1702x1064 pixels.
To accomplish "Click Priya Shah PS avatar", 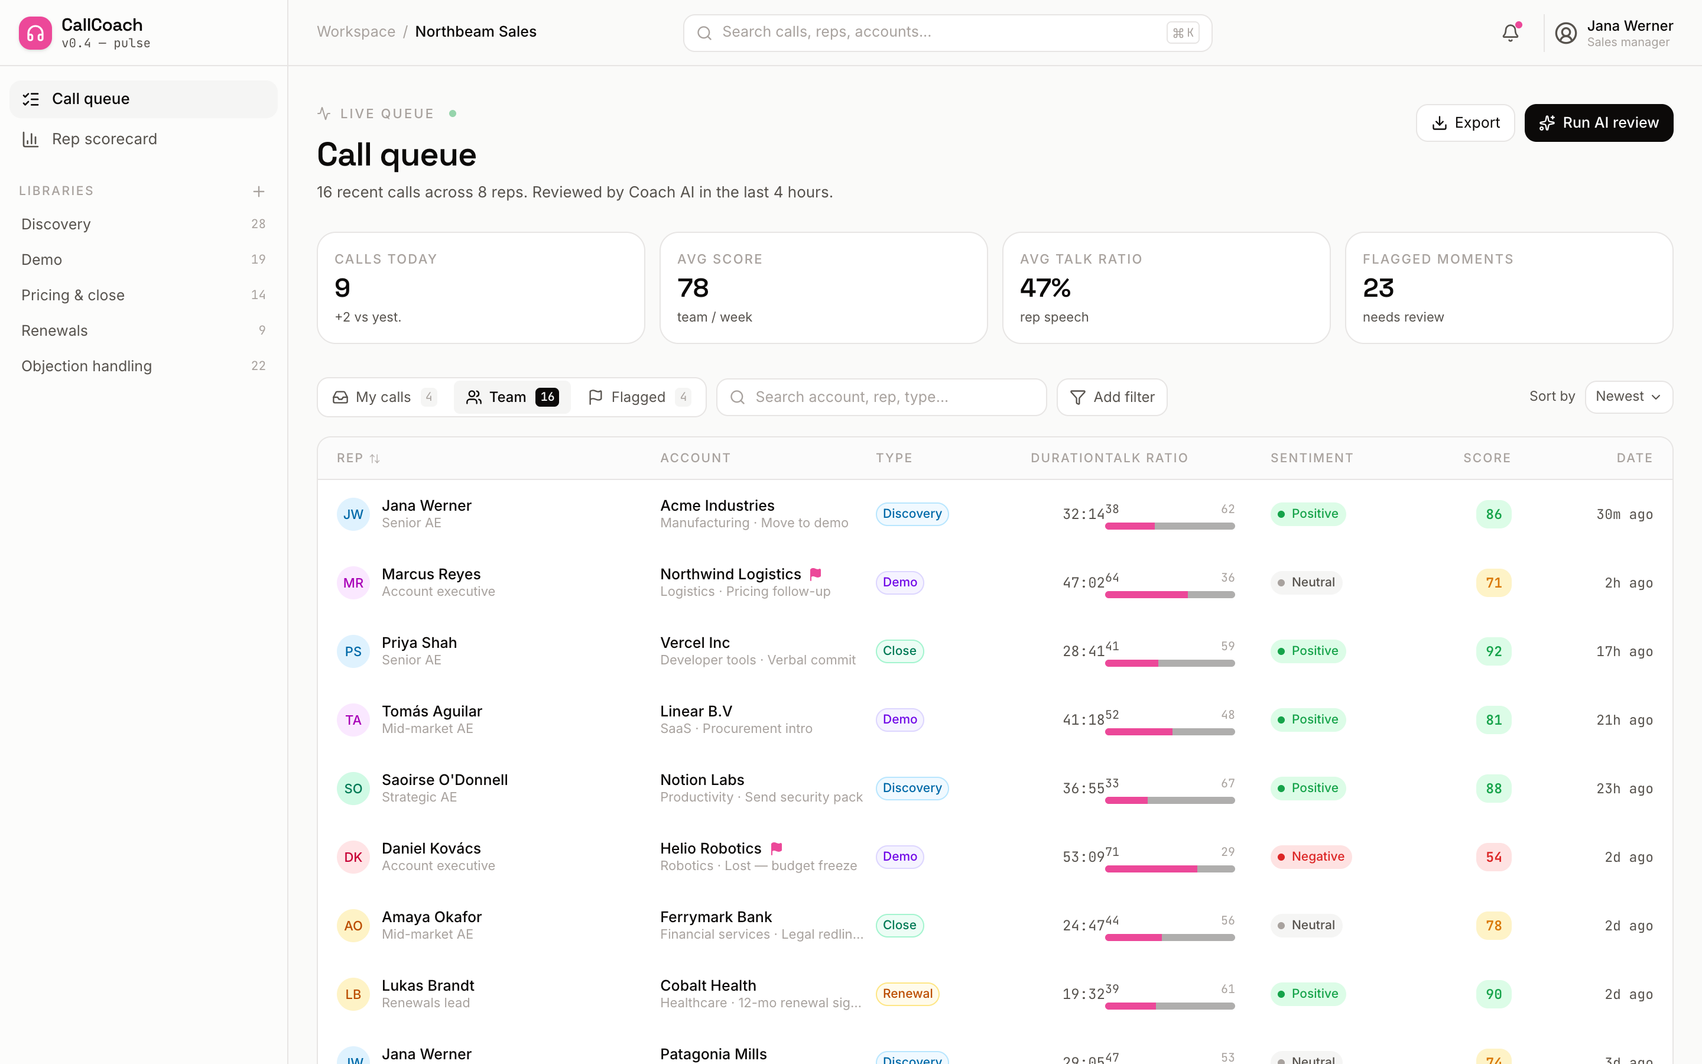I will pyautogui.click(x=353, y=651).
